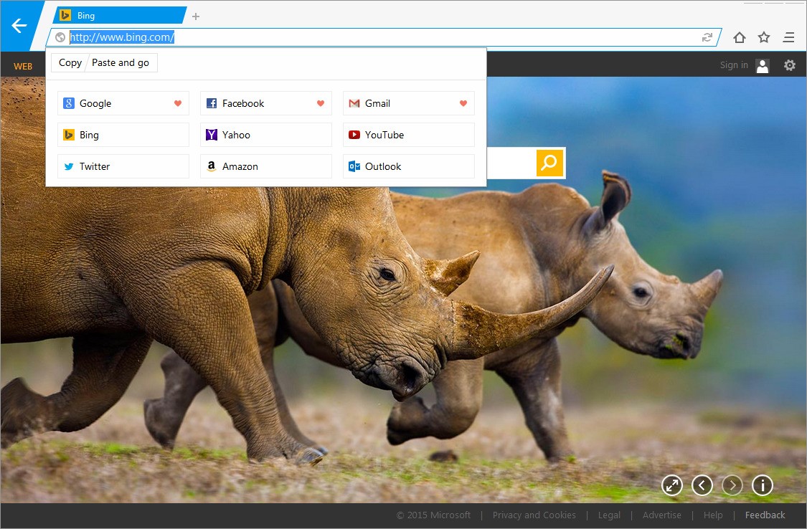Click the Feedback link in the footer

click(765, 515)
